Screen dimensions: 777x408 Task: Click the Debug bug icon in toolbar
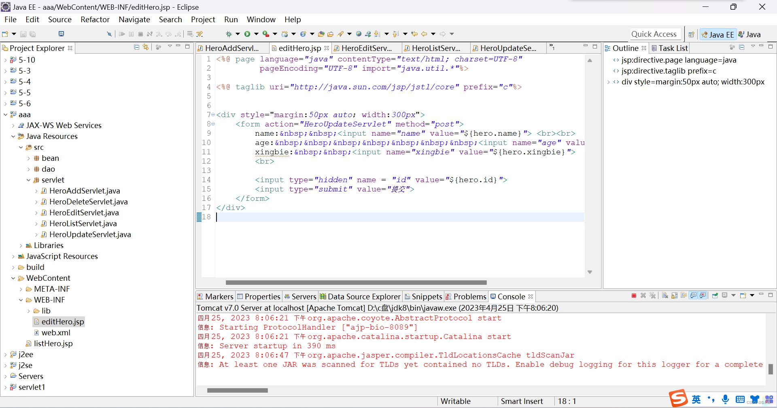(x=229, y=34)
